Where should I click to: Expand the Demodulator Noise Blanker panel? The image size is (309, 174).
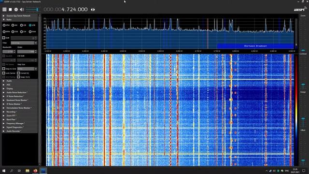click(x=20, y=108)
